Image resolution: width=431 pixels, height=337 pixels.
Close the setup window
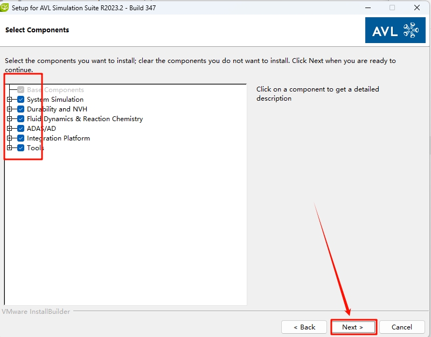tap(417, 8)
